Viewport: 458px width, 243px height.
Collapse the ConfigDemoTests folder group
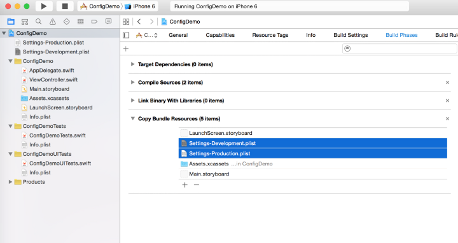tap(11, 126)
